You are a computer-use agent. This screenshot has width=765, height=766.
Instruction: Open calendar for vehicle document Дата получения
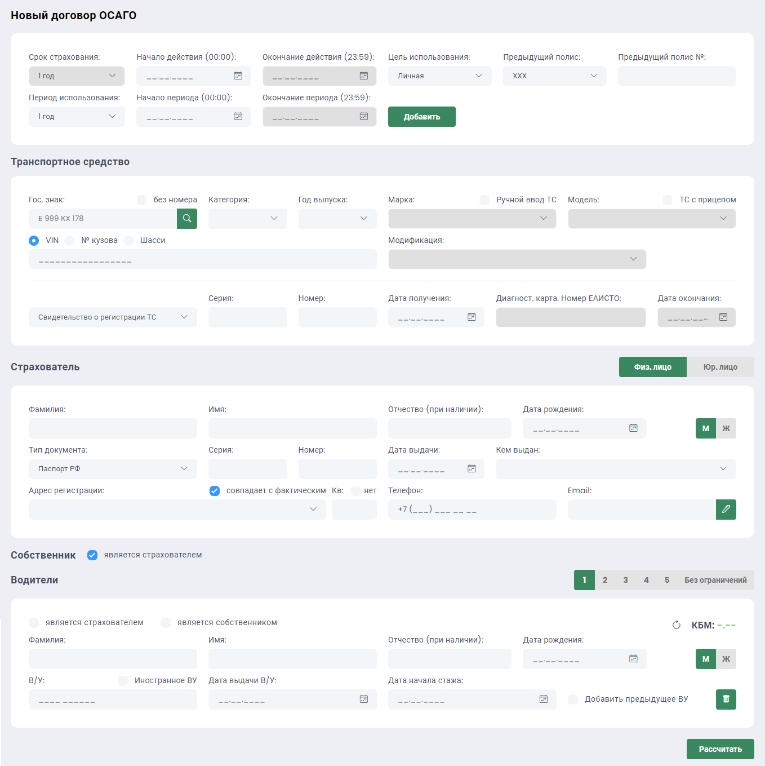tap(472, 317)
